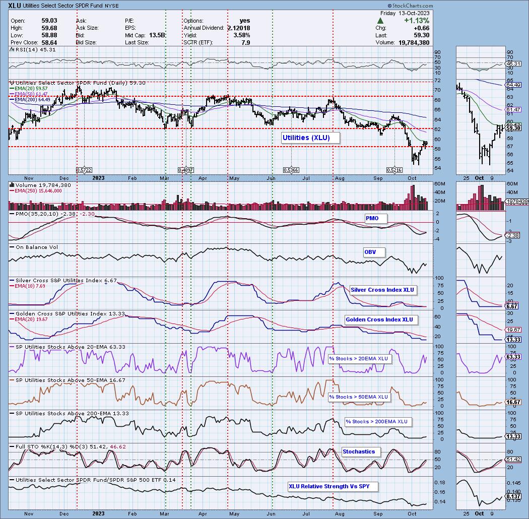
Task: Click the Volume value 19,784,380 in header
Action: pyautogui.click(x=414, y=42)
